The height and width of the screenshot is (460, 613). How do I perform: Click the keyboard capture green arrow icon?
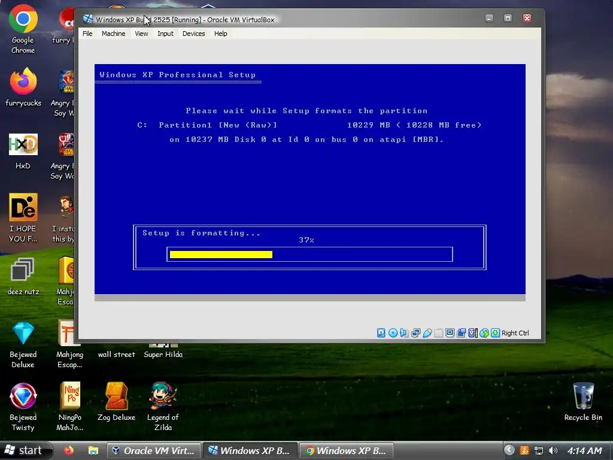click(495, 333)
